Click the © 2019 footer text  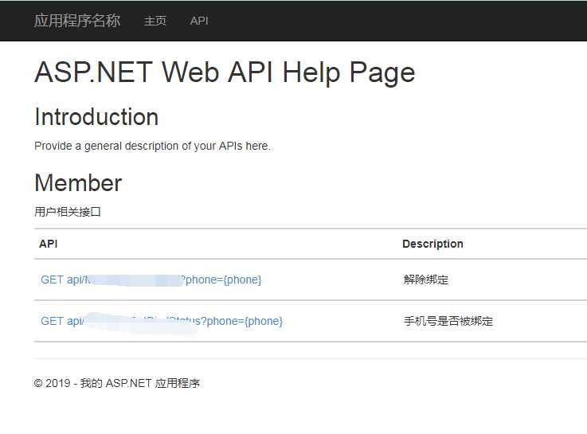pyautogui.click(x=117, y=383)
